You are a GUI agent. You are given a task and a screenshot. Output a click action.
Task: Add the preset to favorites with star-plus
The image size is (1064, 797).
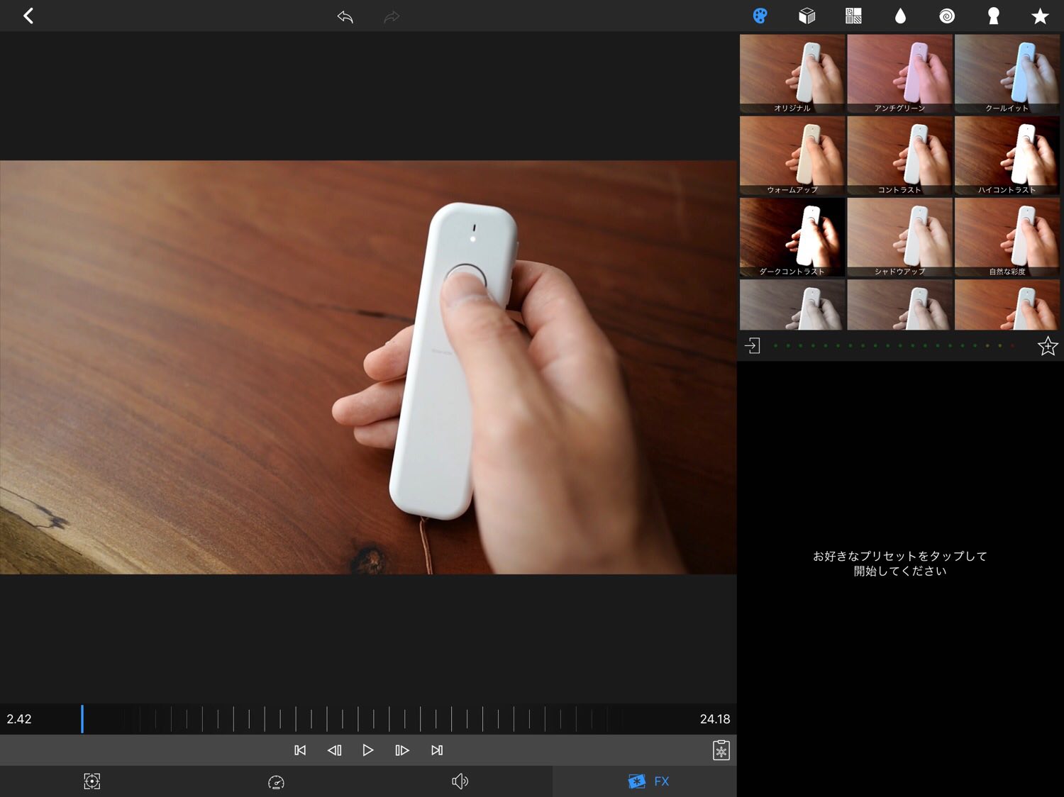point(1047,346)
